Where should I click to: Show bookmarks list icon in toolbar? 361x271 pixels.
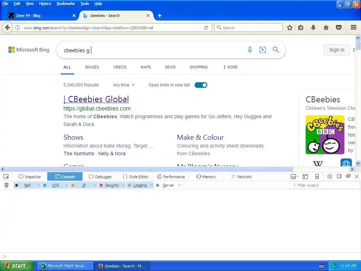301,28
